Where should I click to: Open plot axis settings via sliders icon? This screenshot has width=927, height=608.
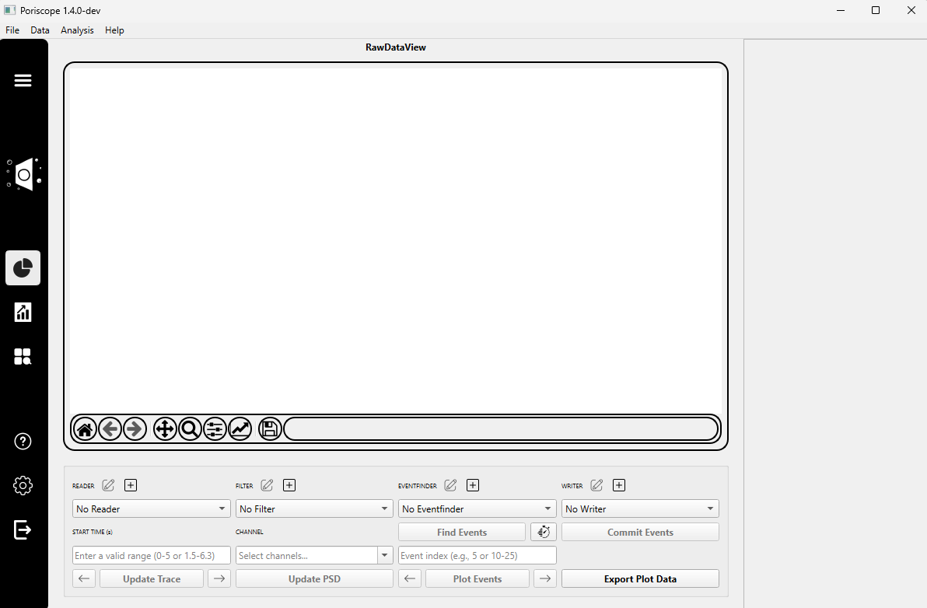click(x=215, y=428)
